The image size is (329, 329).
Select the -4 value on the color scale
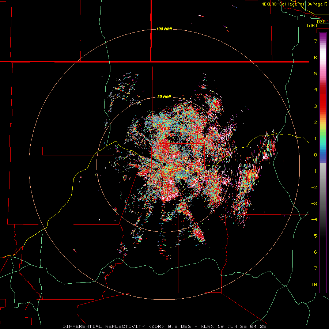(314, 219)
